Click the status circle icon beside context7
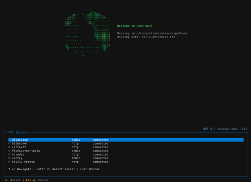This screenshot has width=251, height=182. pyautogui.click(x=9, y=147)
